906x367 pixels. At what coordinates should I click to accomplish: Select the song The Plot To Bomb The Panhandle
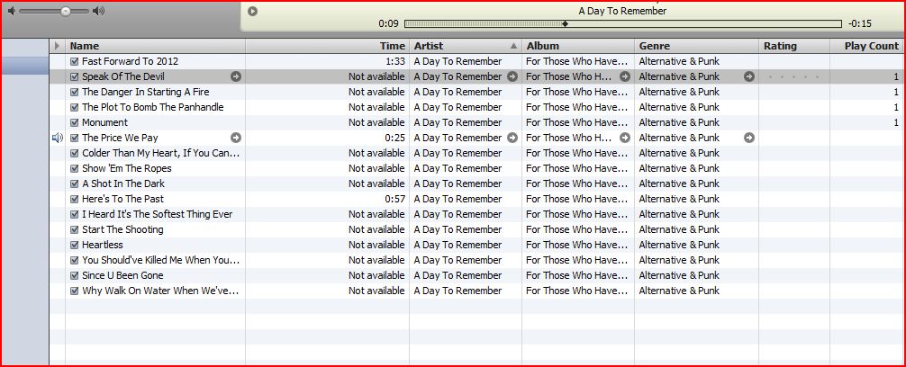[152, 107]
